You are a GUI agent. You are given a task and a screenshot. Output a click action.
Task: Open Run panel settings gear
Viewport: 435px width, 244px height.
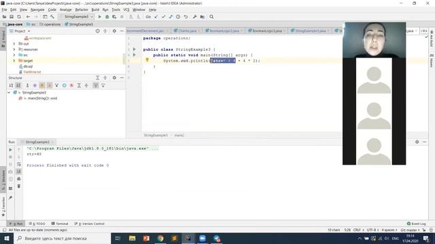[417, 142]
